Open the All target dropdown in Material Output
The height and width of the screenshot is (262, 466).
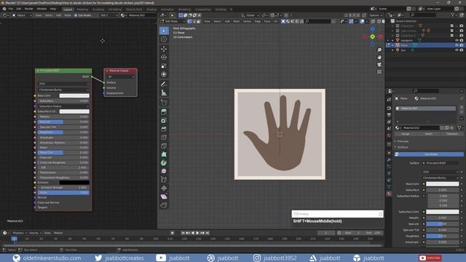tap(120, 76)
